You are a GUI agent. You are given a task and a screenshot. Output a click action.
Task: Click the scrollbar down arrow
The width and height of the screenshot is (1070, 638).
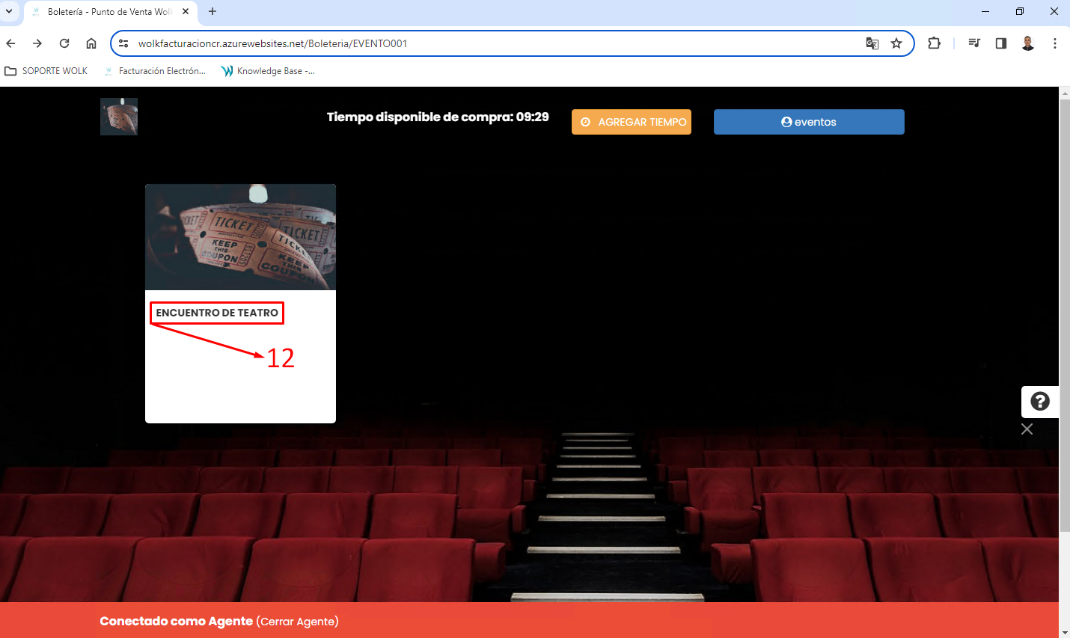[x=1064, y=632]
